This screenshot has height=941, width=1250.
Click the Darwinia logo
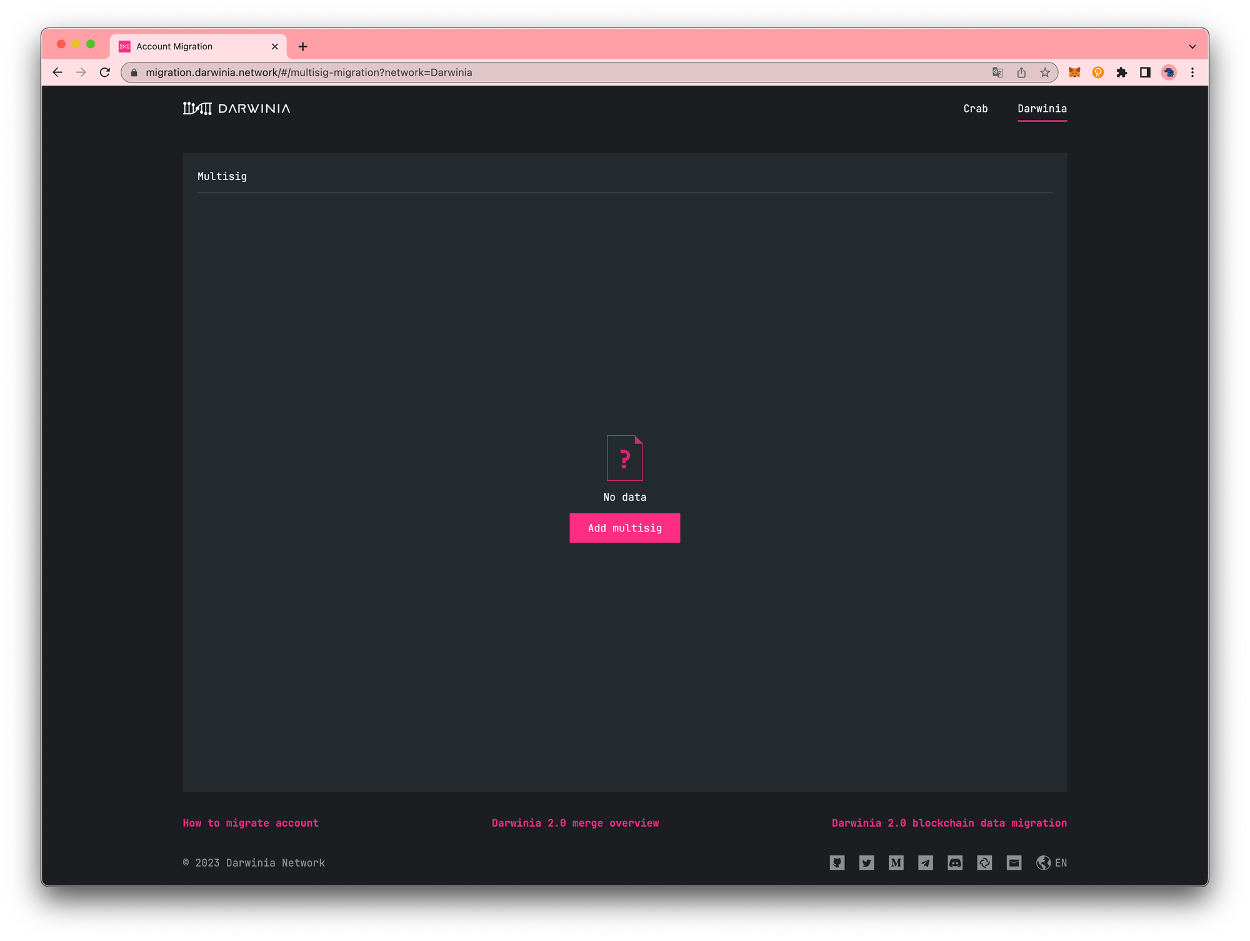236,108
